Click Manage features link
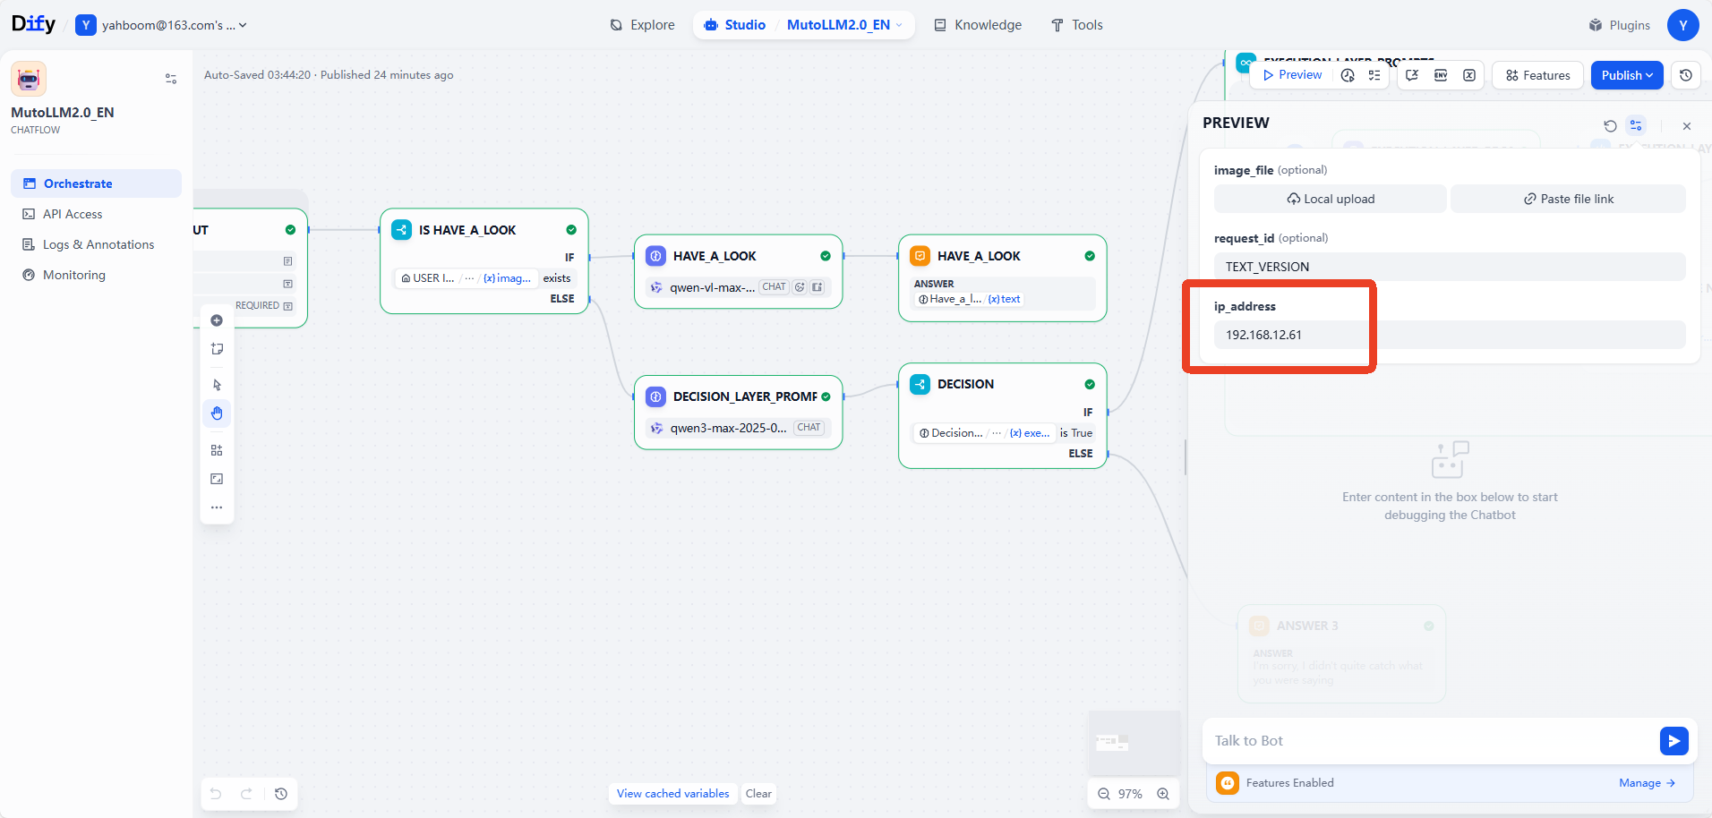Viewport: 1712px width, 818px height. [x=1647, y=783]
